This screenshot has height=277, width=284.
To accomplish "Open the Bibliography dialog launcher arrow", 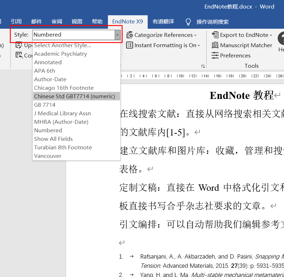I will tap(203, 66).
